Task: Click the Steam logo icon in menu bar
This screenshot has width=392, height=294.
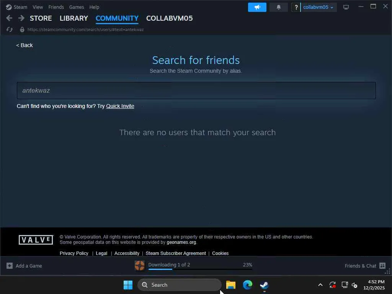Action: (9, 7)
